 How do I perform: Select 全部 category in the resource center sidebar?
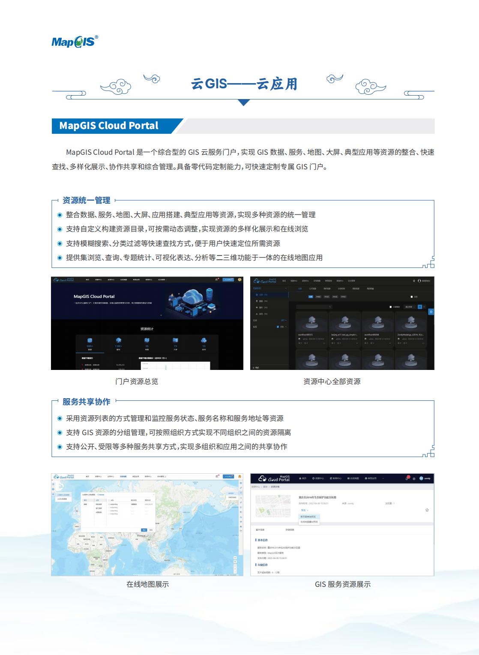(x=269, y=295)
